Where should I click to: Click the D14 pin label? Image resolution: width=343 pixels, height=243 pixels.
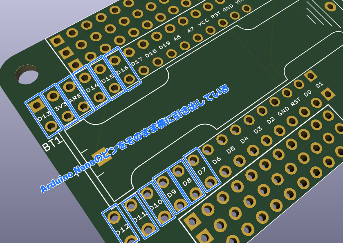point(92,87)
